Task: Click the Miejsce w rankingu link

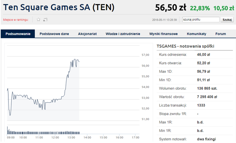Action: click(x=16, y=20)
